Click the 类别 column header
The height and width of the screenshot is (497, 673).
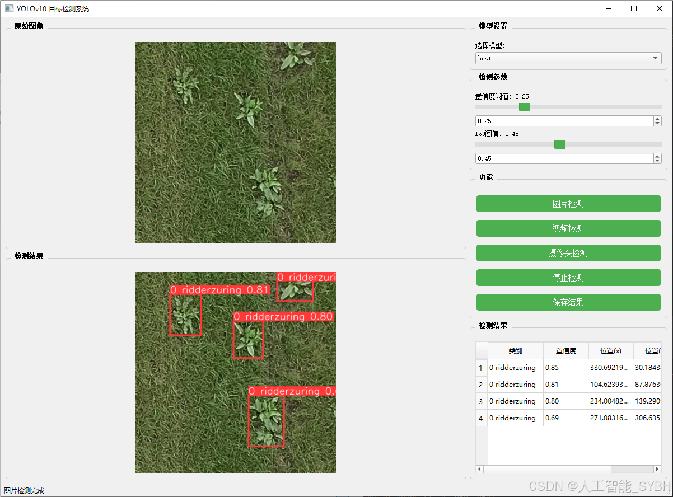(515, 351)
